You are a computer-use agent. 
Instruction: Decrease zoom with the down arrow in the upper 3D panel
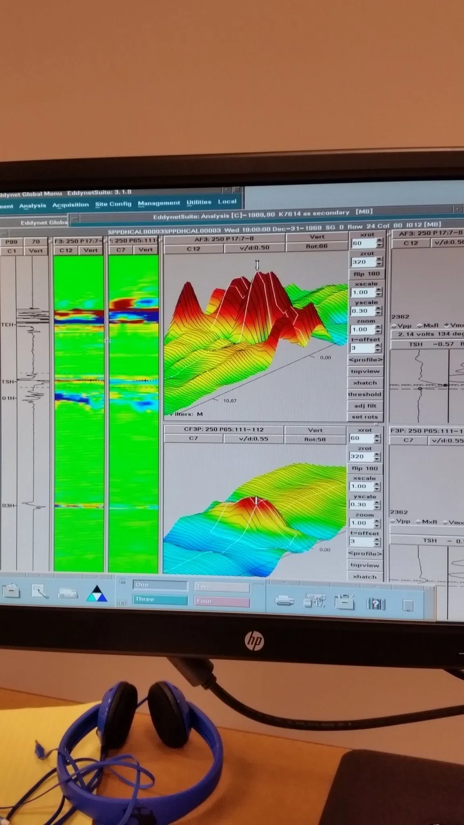(378, 332)
